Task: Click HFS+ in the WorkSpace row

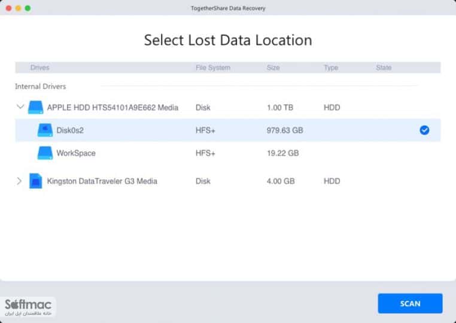Action: pyautogui.click(x=205, y=153)
